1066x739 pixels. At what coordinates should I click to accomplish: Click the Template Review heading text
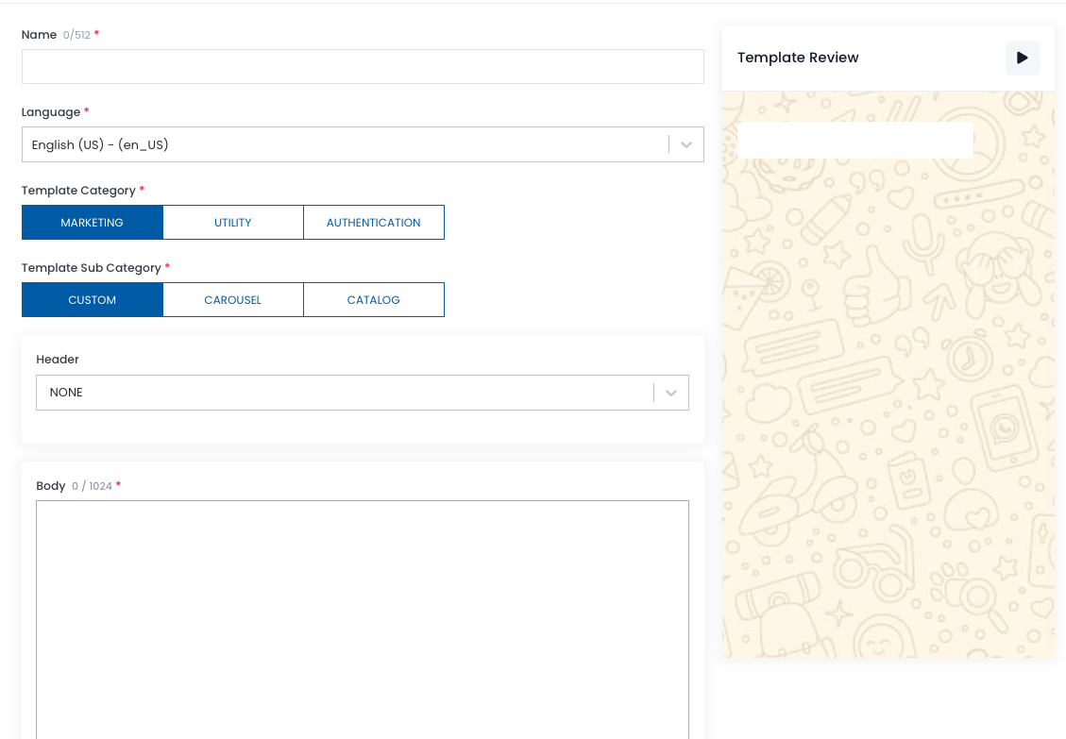(798, 58)
